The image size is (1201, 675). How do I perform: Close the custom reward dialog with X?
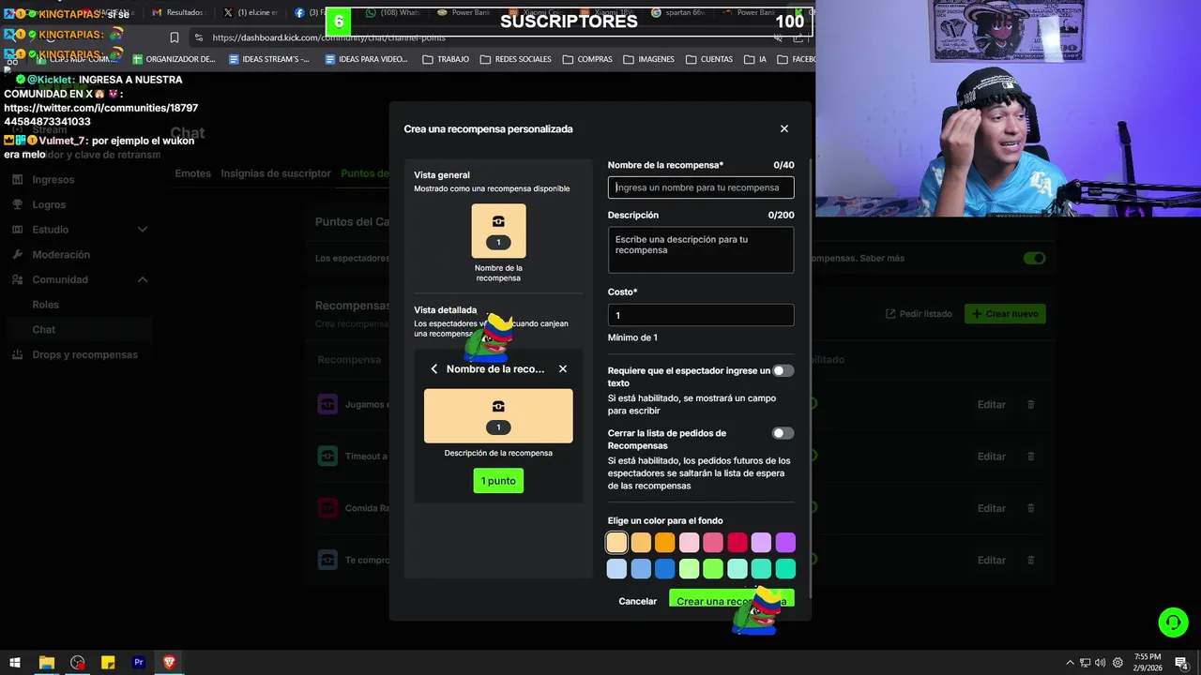(x=784, y=128)
